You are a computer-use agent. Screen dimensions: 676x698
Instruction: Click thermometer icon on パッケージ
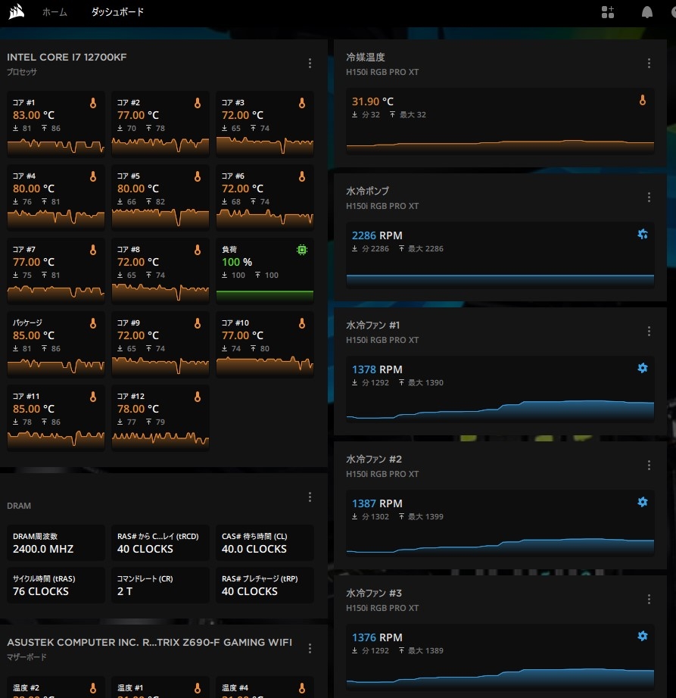pos(93,323)
